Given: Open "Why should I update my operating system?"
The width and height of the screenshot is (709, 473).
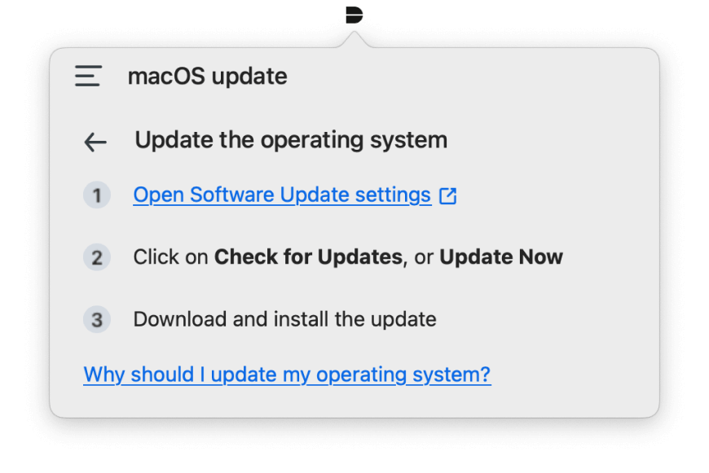Looking at the screenshot, I should 287,374.
